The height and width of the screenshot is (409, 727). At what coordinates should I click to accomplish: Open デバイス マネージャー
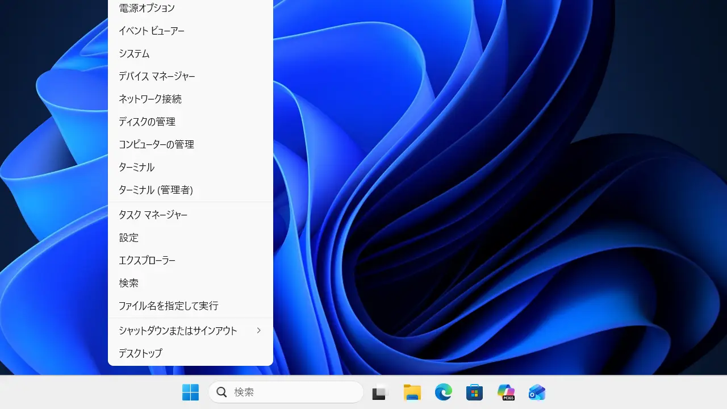pyautogui.click(x=157, y=76)
